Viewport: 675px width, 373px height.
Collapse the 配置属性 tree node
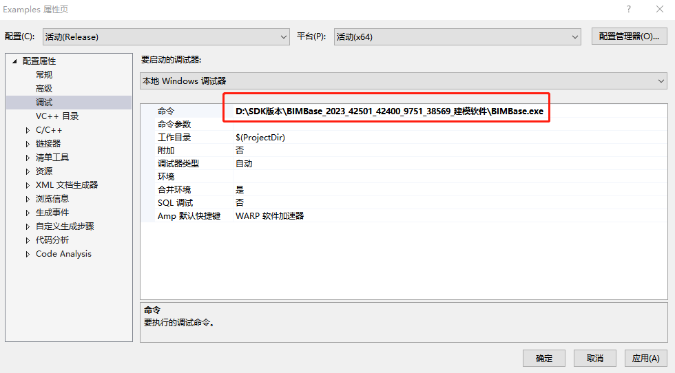[14, 61]
